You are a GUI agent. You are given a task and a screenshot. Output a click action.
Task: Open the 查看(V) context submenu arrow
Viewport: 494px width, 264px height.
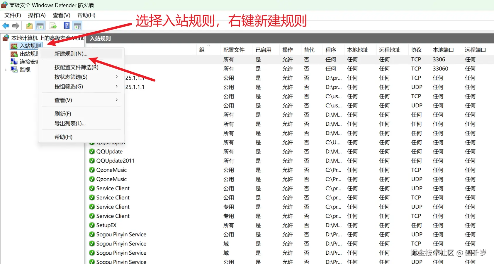point(117,100)
